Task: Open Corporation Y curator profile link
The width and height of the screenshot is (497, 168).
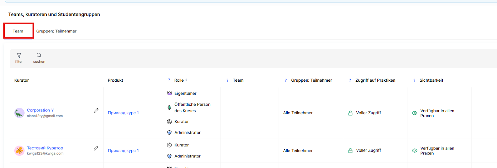Action: point(40,110)
